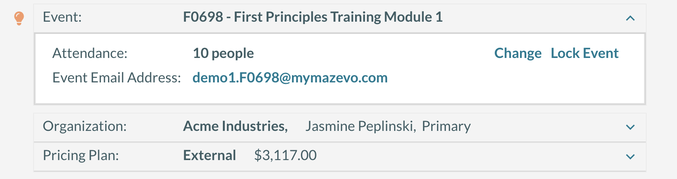Expand the Organization section chevron
The width and height of the screenshot is (677, 179).
(630, 127)
